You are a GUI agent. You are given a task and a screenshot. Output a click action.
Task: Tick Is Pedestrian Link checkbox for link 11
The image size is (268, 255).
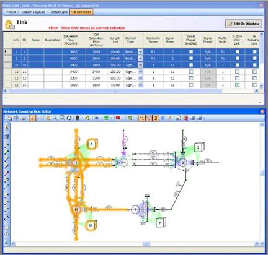tap(254, 72)
